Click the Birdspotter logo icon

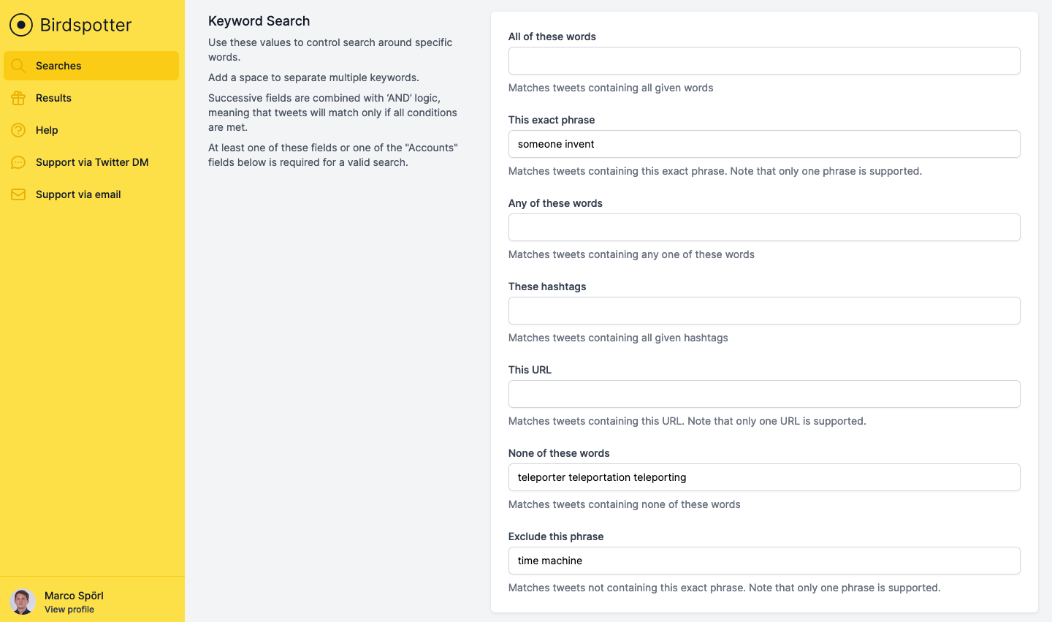pyautogui.click(x=20, y=24)
